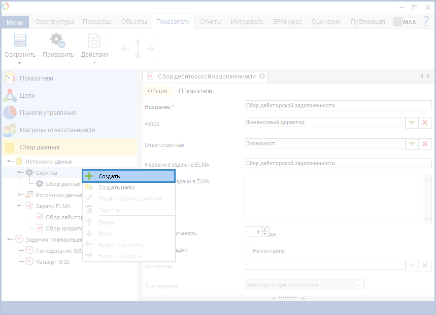Open the Действия document icon
This screenshot has height=315, width=436.
point(94,41)
